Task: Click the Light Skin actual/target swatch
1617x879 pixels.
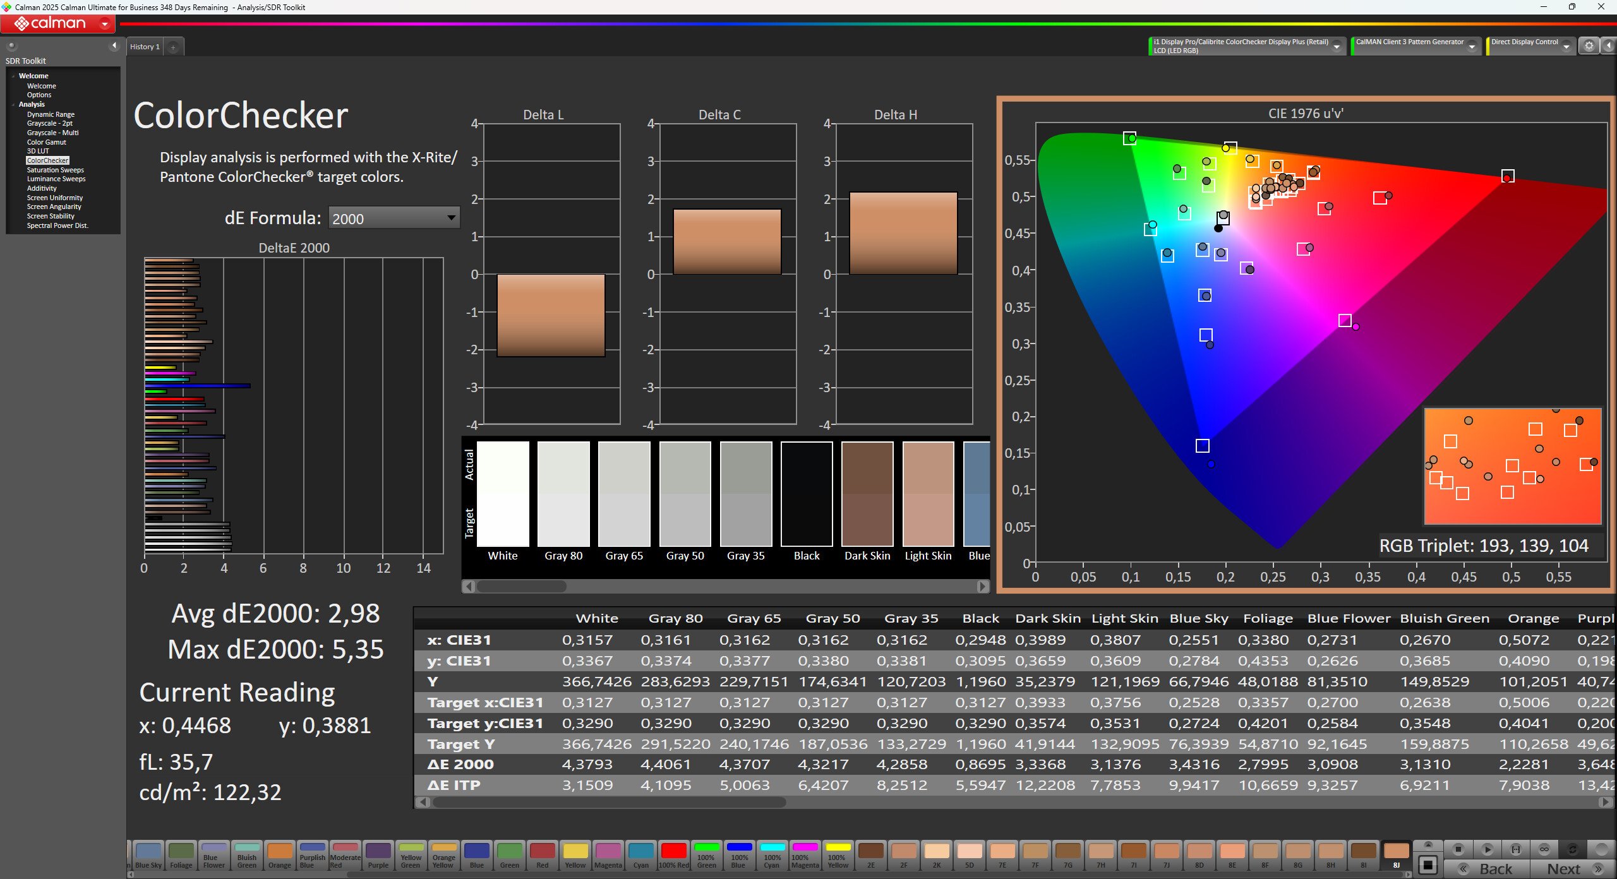Action: click(928, 494)
